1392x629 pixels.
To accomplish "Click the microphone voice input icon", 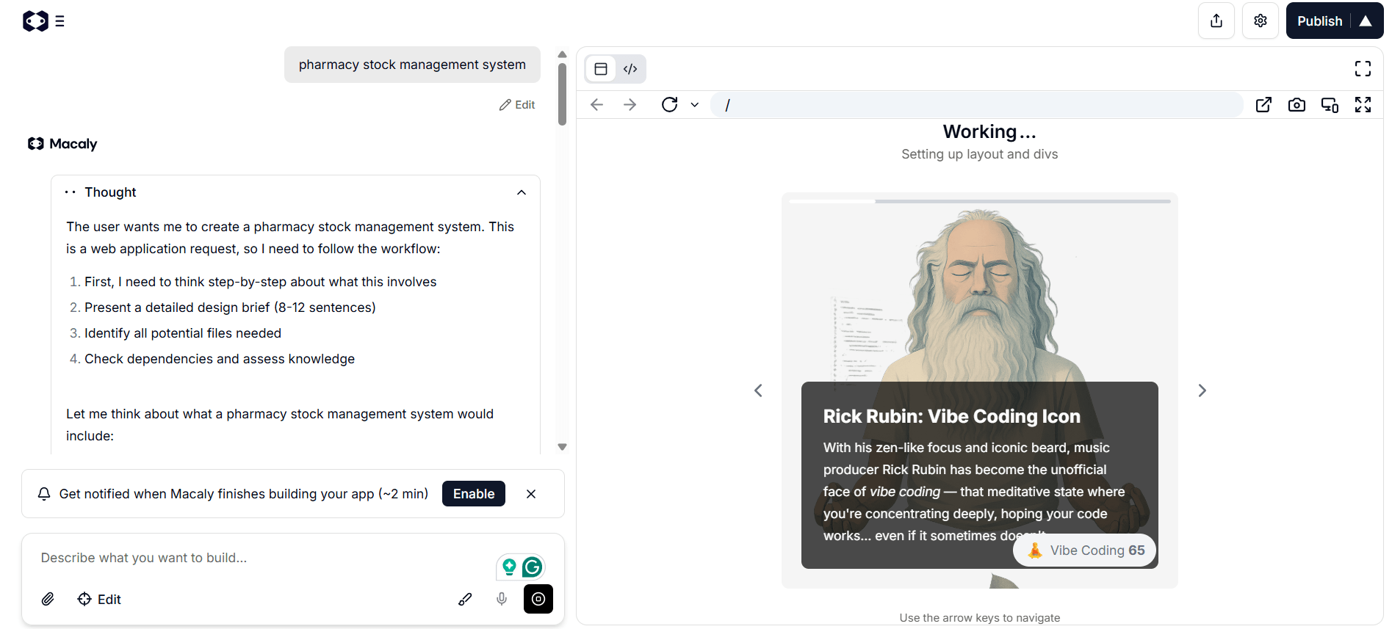I will click(x=502, y=599).
